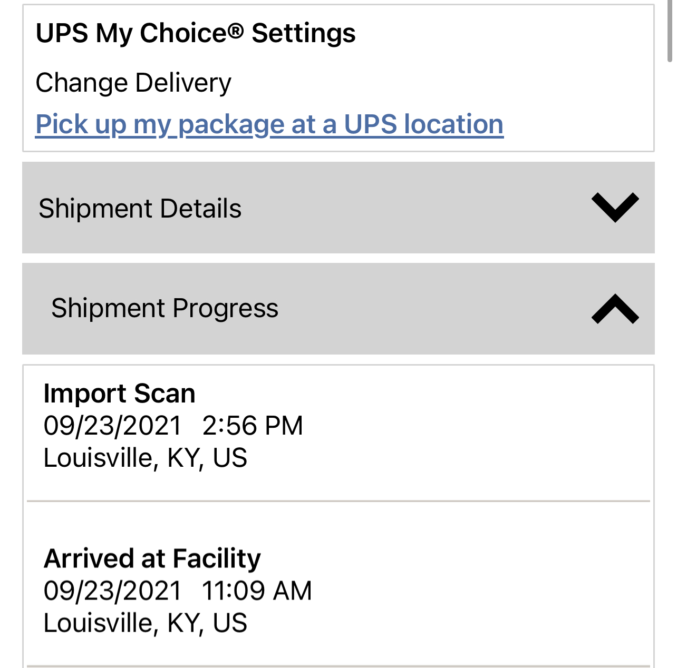Viewport: 677px width, 668px height.
Task: Click the divider below Import Scan entry
Action: pos(338,501)
